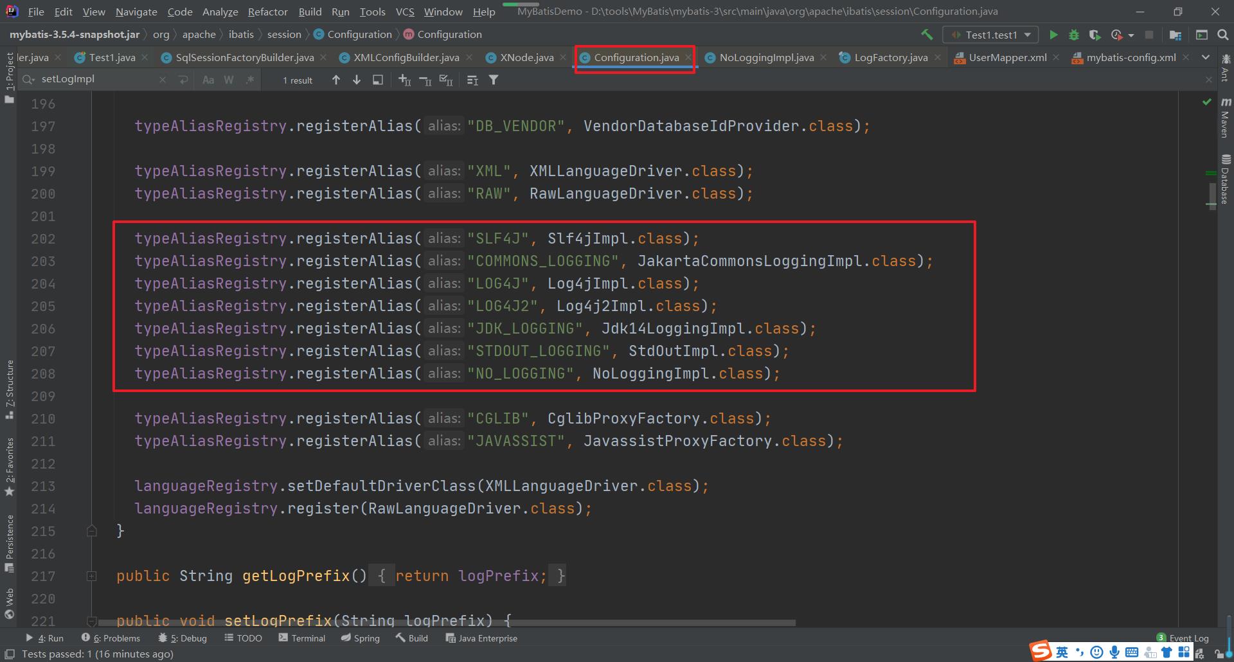Add selection for next occurrence icon
Viewport: 1234px width, 662px height.
[x=404, y=80]
